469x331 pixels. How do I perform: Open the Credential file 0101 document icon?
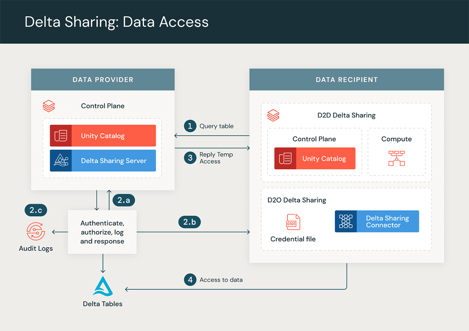point(294,222)
